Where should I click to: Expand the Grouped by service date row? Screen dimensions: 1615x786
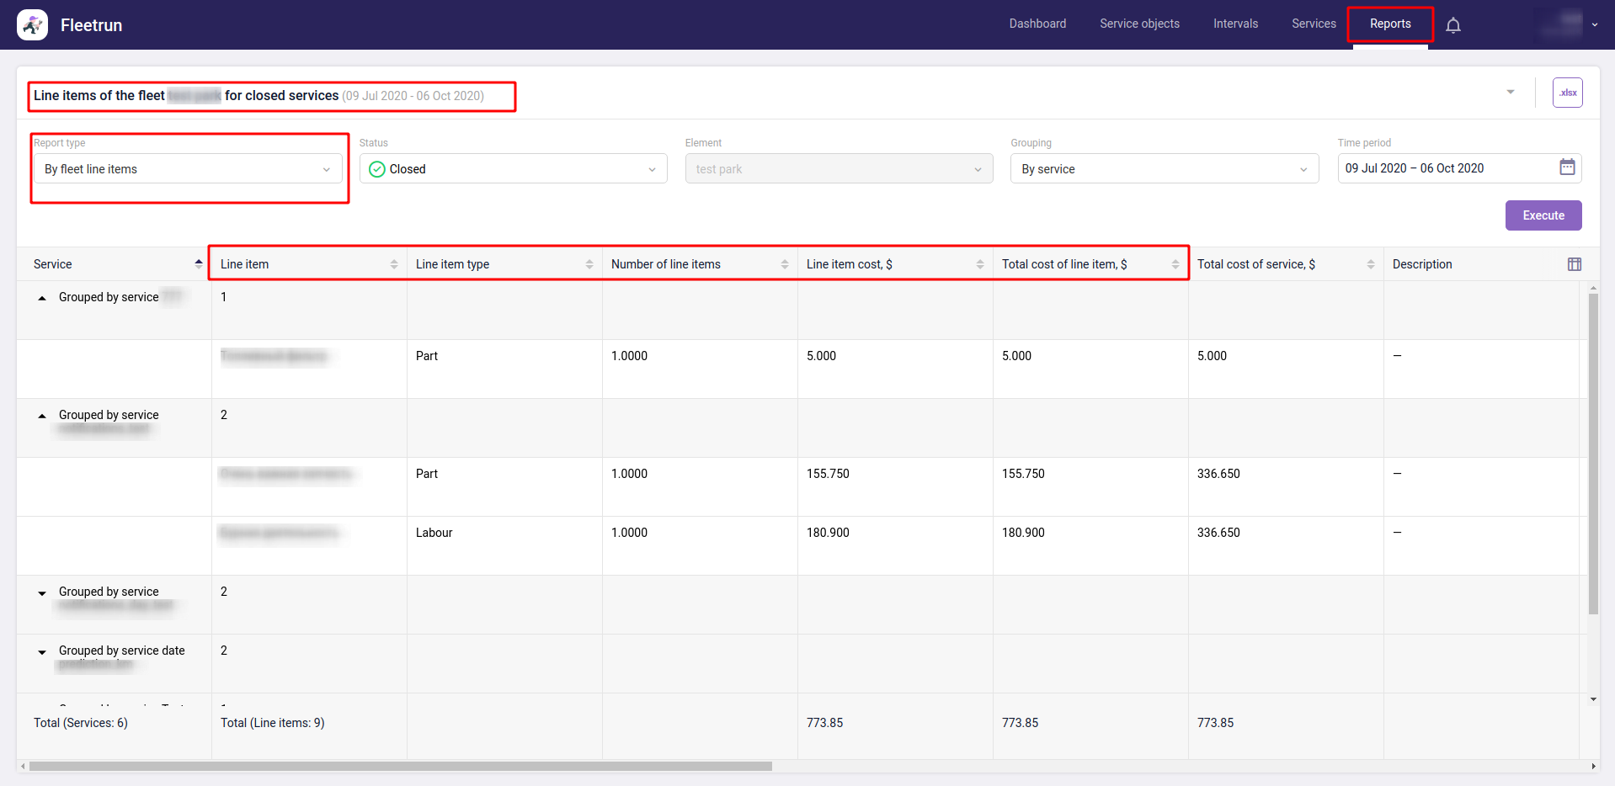click(x=42, y=652)
